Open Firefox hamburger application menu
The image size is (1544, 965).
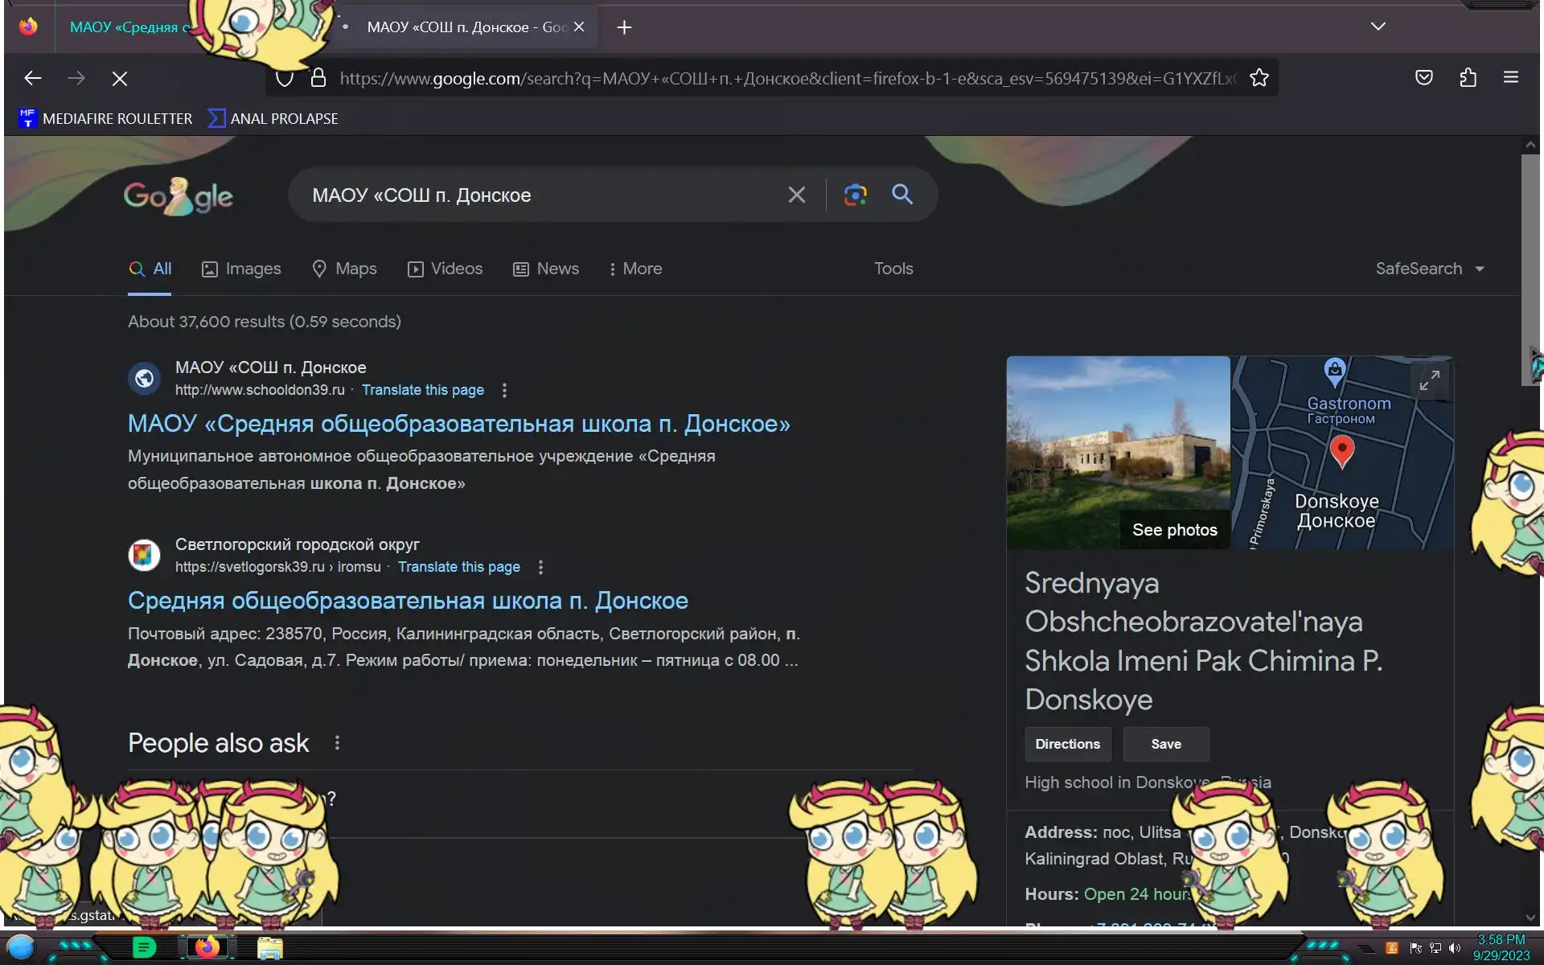pyautogui.click(x=1510, y=78)
